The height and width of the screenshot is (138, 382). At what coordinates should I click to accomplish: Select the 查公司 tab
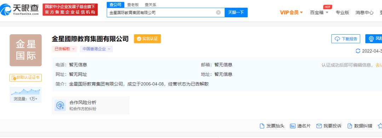[115, 5]
